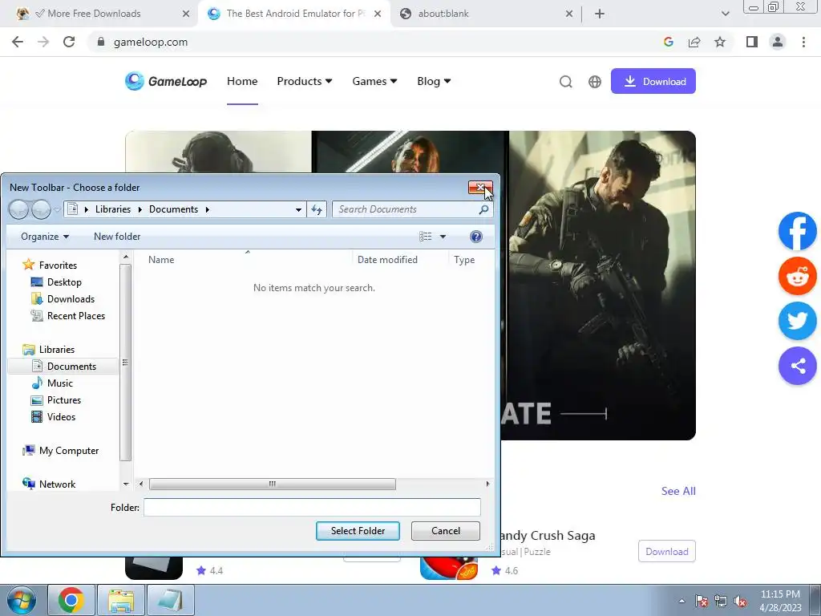Screen dimensions: 821x616
Task: Click the notepad taskbar icon
Action: pos(171,600)
